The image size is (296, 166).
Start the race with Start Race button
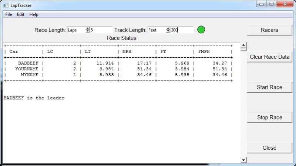tap(269, 87)
